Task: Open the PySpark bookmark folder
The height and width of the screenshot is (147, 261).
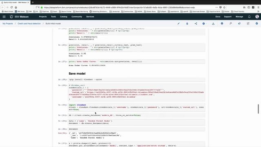Action: [162, 11]
